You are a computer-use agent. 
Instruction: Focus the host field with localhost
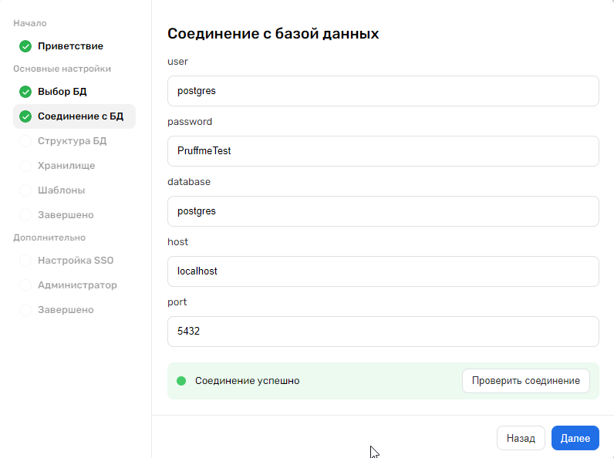[383, 271]
